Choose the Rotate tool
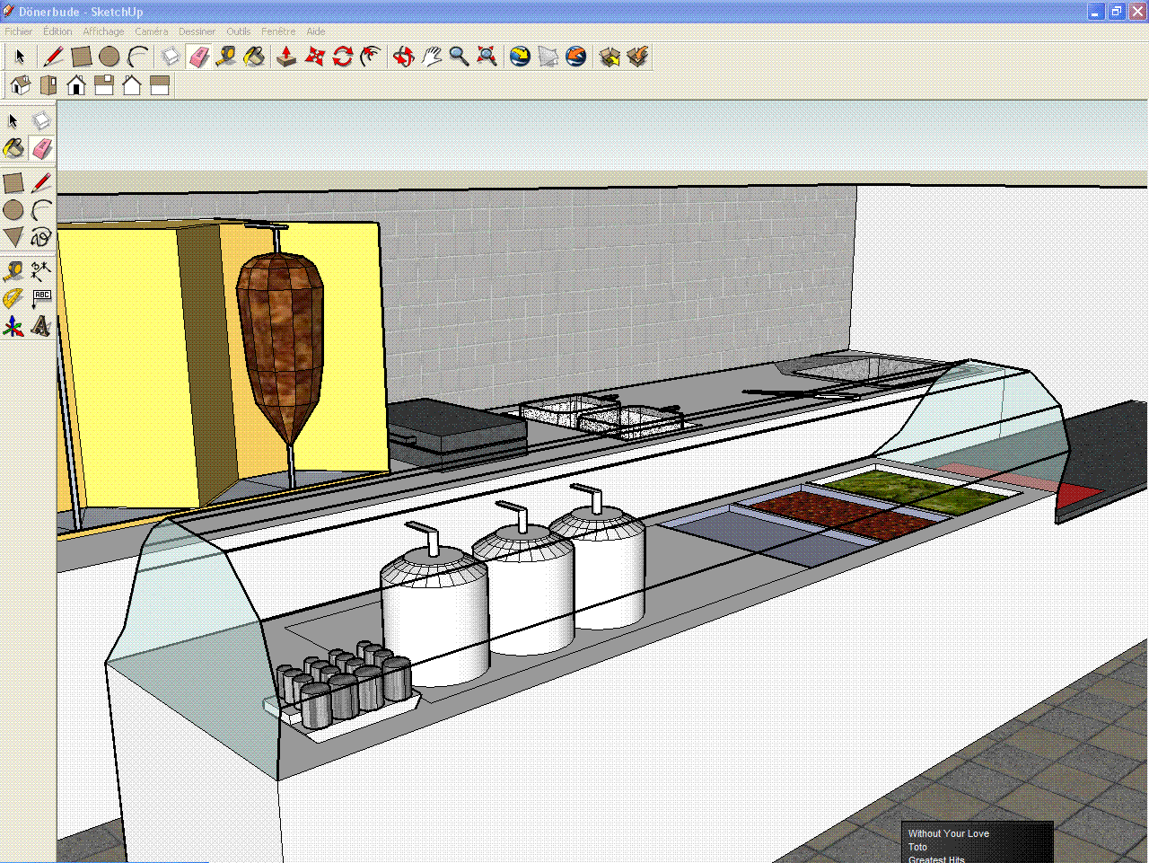Viewport: 1149px width, 863px height. pos(342,57)
